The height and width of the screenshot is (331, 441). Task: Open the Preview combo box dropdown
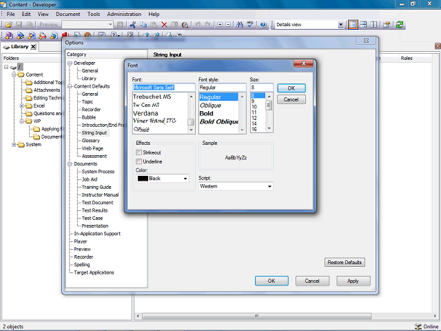pyautogui.click(x=110, y=25)
